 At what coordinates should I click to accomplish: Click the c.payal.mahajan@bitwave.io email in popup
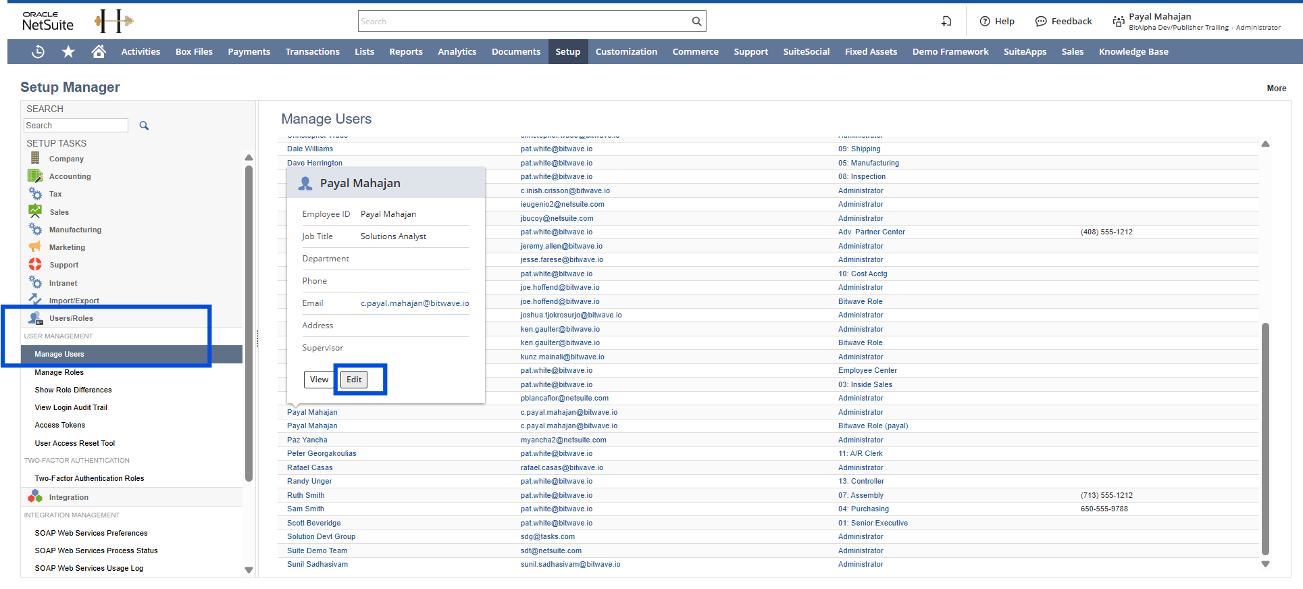pyautogui.click(x=415, y=303)
